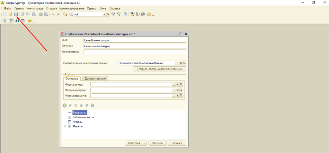
Task: Open the Конфигурация menu
Action: [x=36, y=8]
